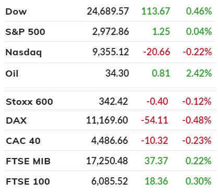Select the Stoxx 600 label

(29, 102)
